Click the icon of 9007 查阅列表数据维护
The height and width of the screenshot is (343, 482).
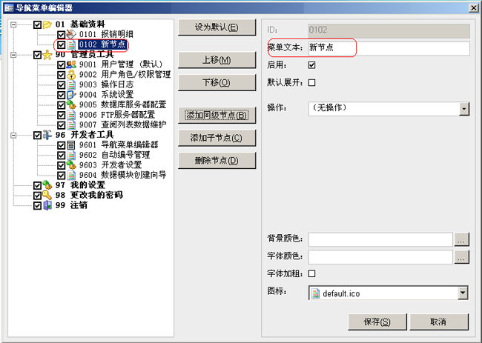(71, 125)
